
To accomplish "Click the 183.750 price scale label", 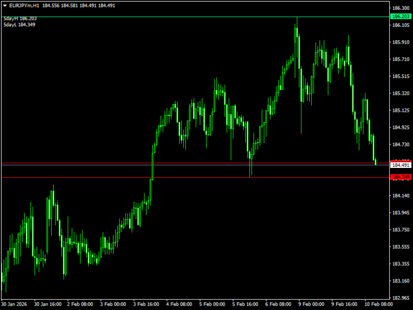I will pyautogui.click(x=401, y=230).
